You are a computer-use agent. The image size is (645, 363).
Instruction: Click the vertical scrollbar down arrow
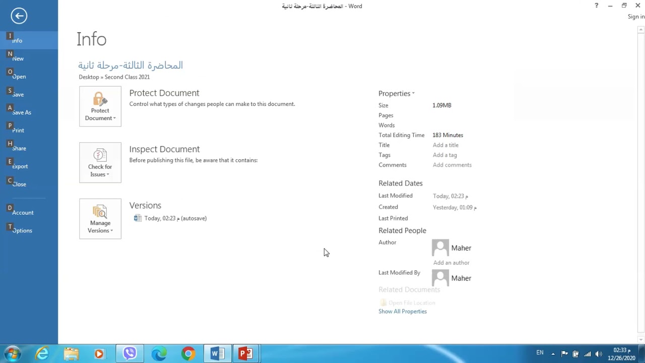(641, 340)
